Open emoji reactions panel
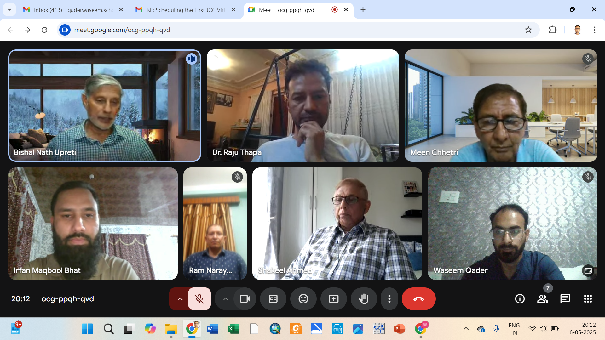 click(x=303, y=299)
